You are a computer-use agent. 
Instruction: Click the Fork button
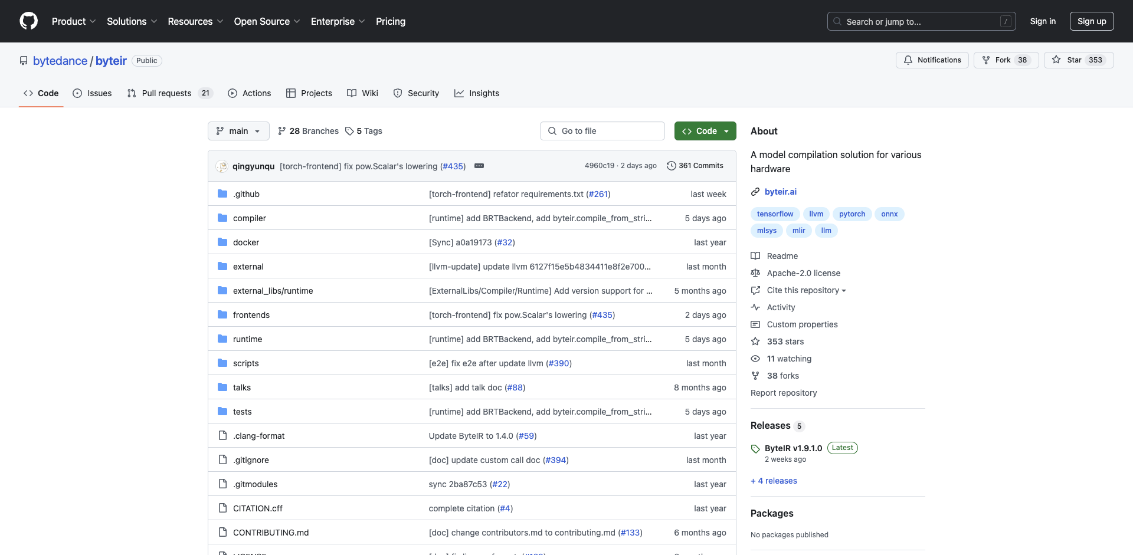coord(1006,60)
